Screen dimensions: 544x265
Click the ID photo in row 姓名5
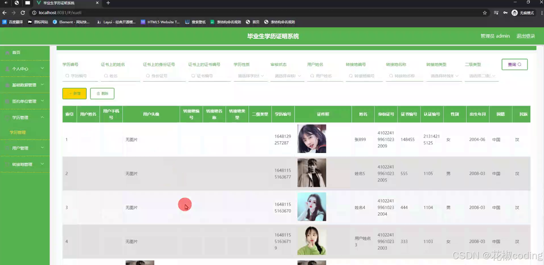click(312, 173)
